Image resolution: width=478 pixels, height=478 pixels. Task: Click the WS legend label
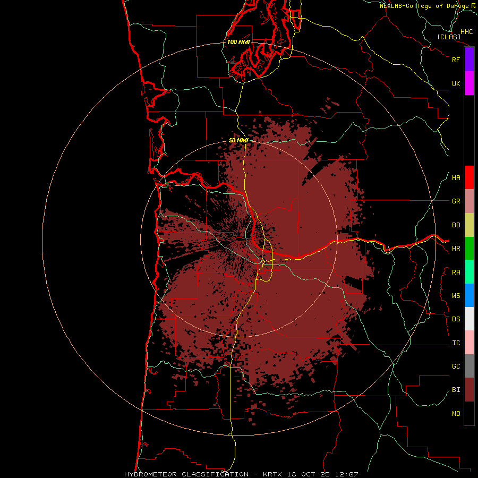[456, 295]
